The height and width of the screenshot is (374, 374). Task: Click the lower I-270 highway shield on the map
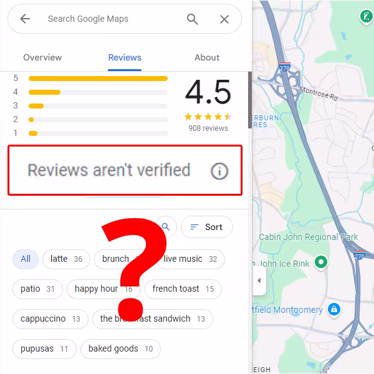coord(359,256)
